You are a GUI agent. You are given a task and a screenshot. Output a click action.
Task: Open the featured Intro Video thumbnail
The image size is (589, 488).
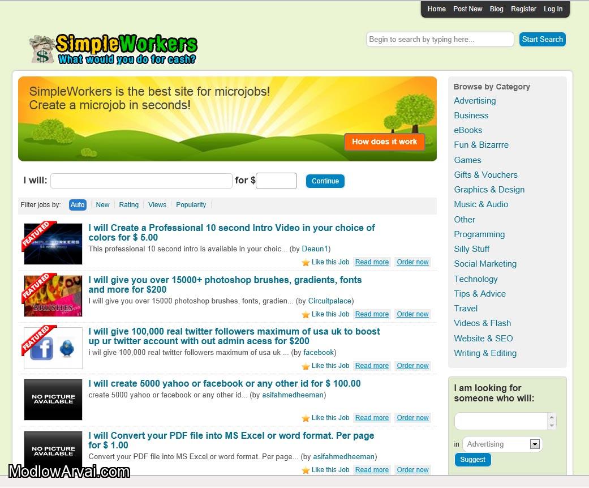(53, 244)
